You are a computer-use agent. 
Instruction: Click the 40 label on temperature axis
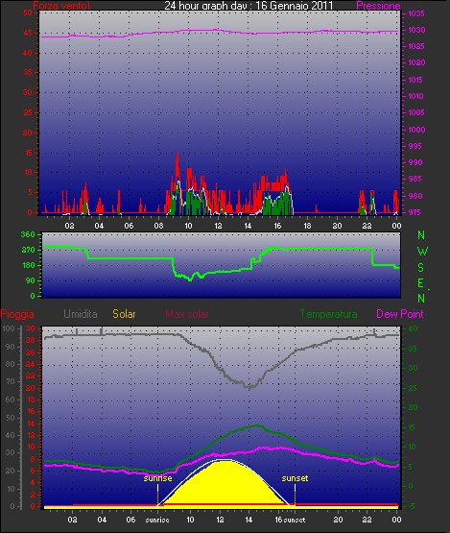coord(413,328)
